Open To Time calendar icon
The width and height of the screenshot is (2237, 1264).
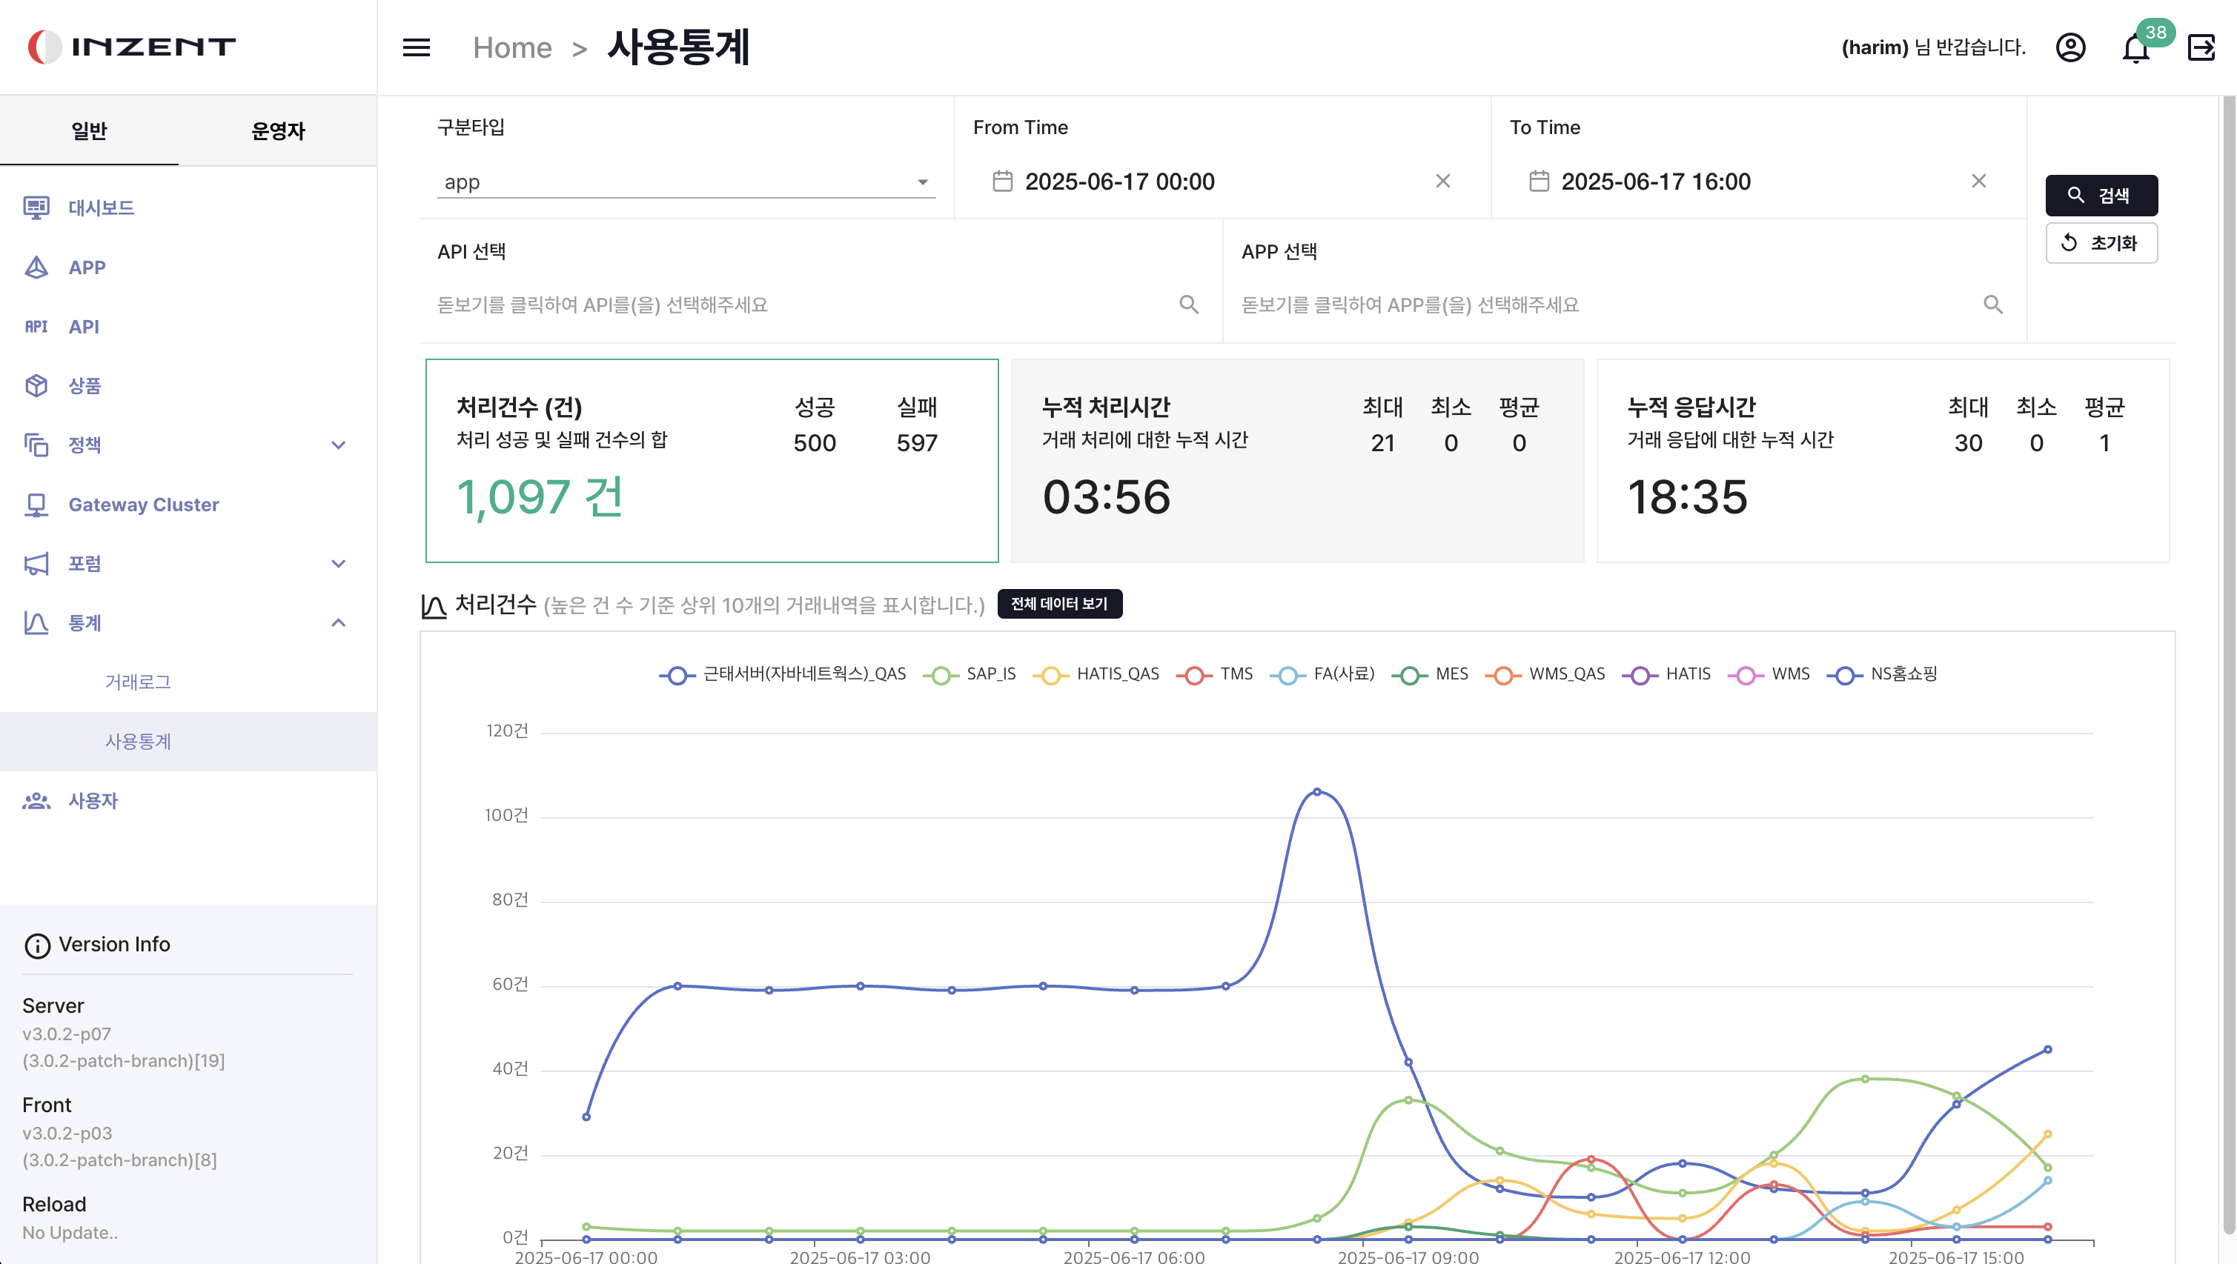[1539, 181]
